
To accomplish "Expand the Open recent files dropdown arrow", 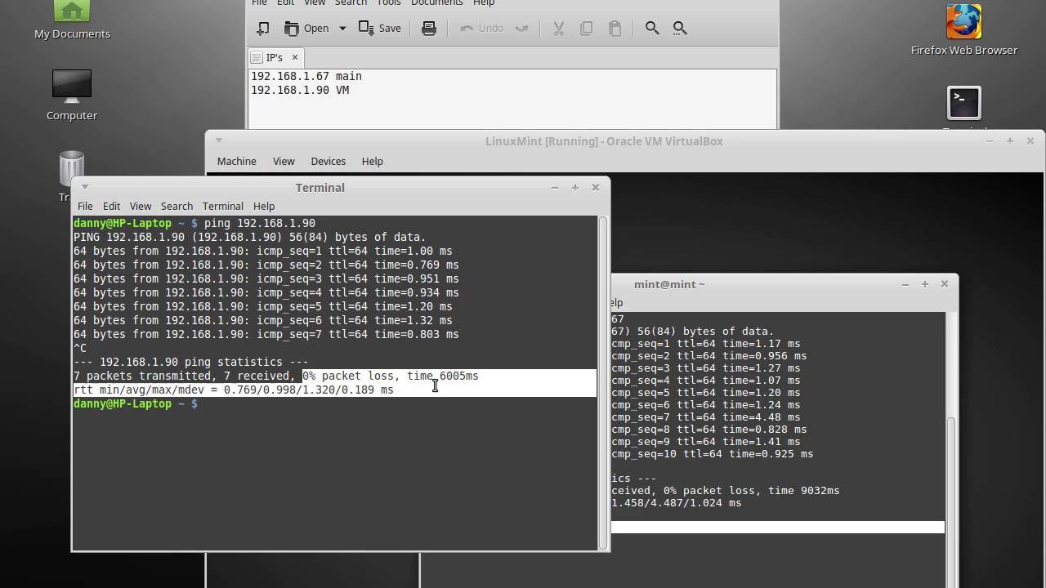I will click(x=342, y=28).
